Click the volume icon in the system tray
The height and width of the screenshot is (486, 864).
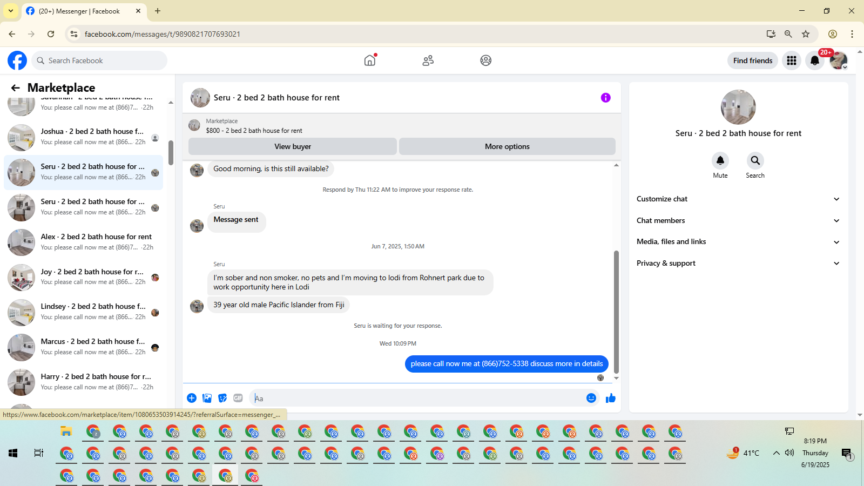pos(789,453)
